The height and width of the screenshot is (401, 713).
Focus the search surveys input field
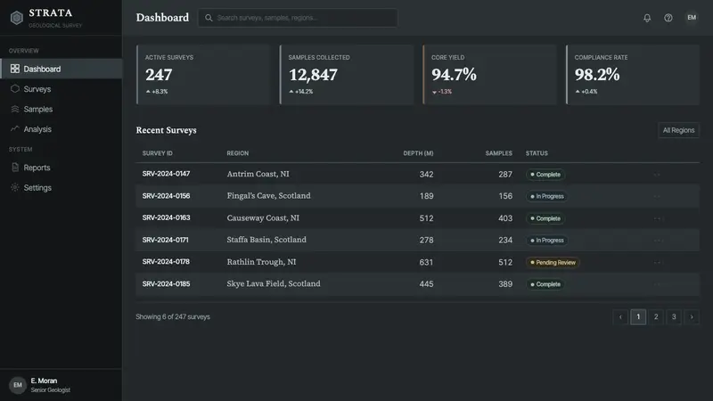click(298, 18)
